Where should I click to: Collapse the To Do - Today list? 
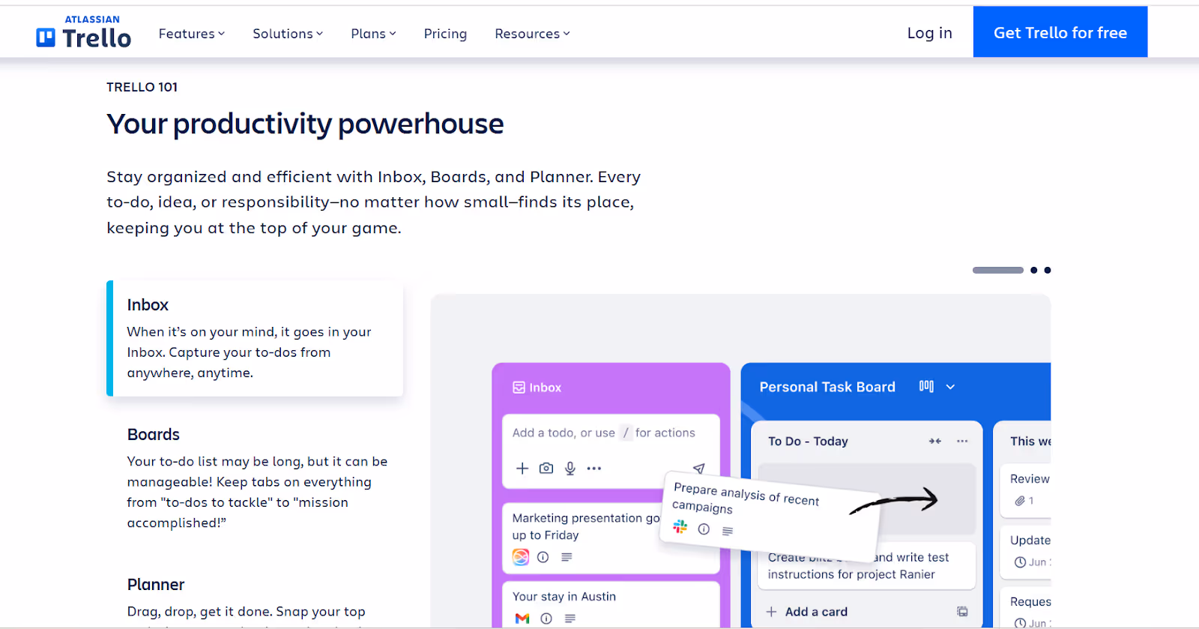(935, 441)
